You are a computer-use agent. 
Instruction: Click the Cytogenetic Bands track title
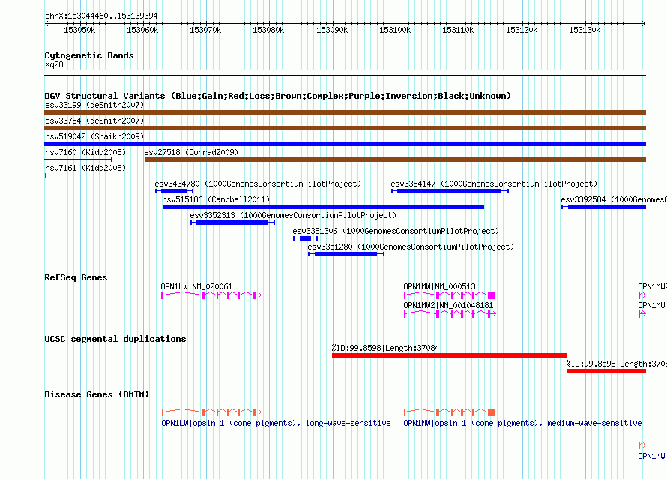(89, 55)
